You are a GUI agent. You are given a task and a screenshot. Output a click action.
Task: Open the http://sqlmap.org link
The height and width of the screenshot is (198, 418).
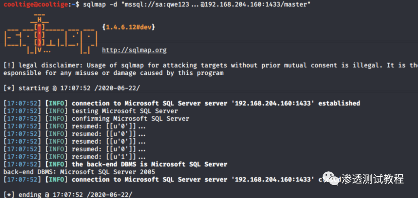click(134, 50)
